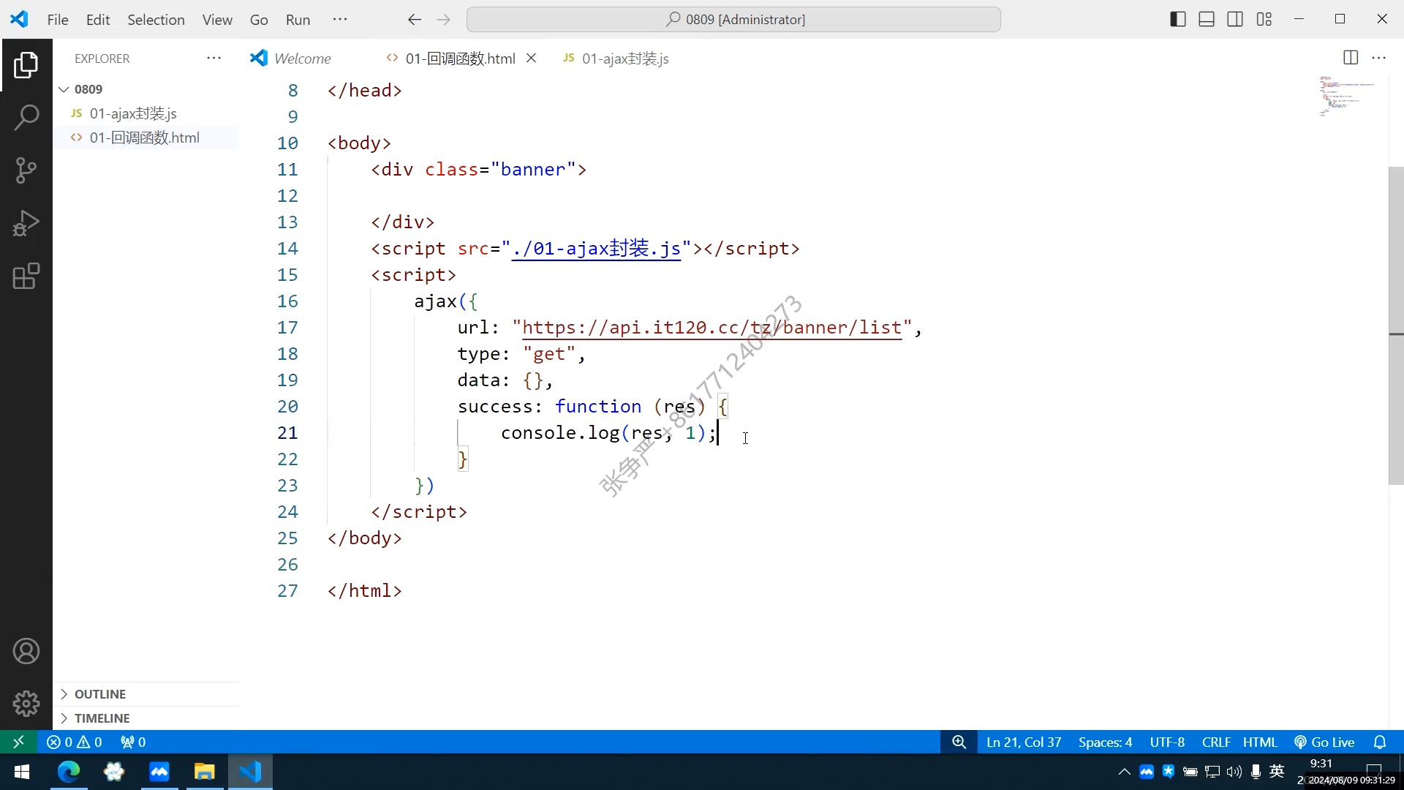The width and height of the screenshot is (1404, 790).
Task: Select the 01-回调函数.html tab
Action: pyautogui.click(x=460, y=58)
